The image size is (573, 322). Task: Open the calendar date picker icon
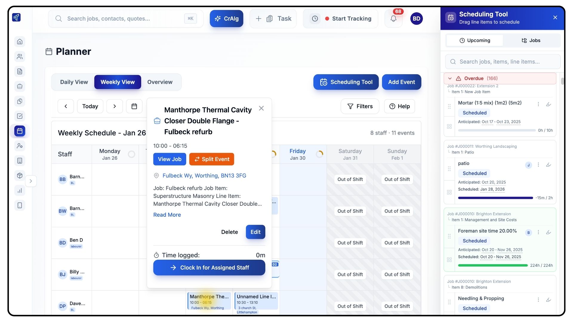(x=134, y=106)
